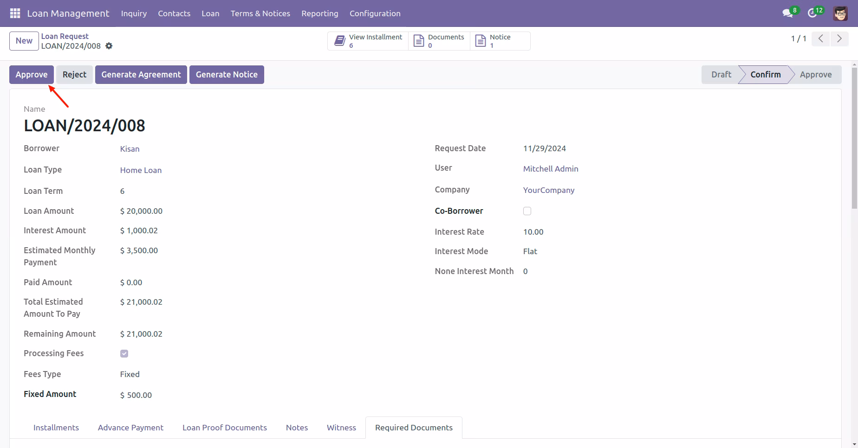Select the Approve status stage in statusbar
The height and width of the screenshot is (448, 858).
816,75
